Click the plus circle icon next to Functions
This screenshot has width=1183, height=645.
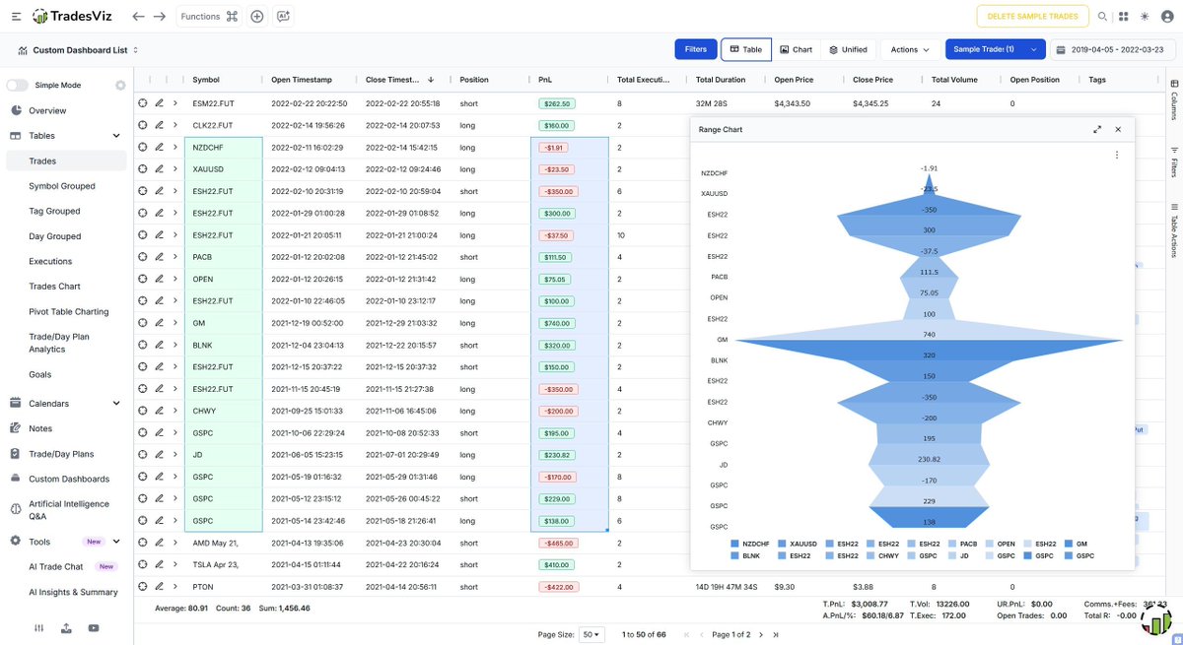[256, 16]
